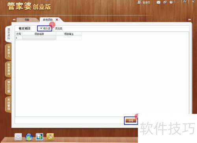Image resolution: width=197 pixels, height=143 pixels.
Task: Click the skin/lock icon near window close
Action: click(185, 2)
